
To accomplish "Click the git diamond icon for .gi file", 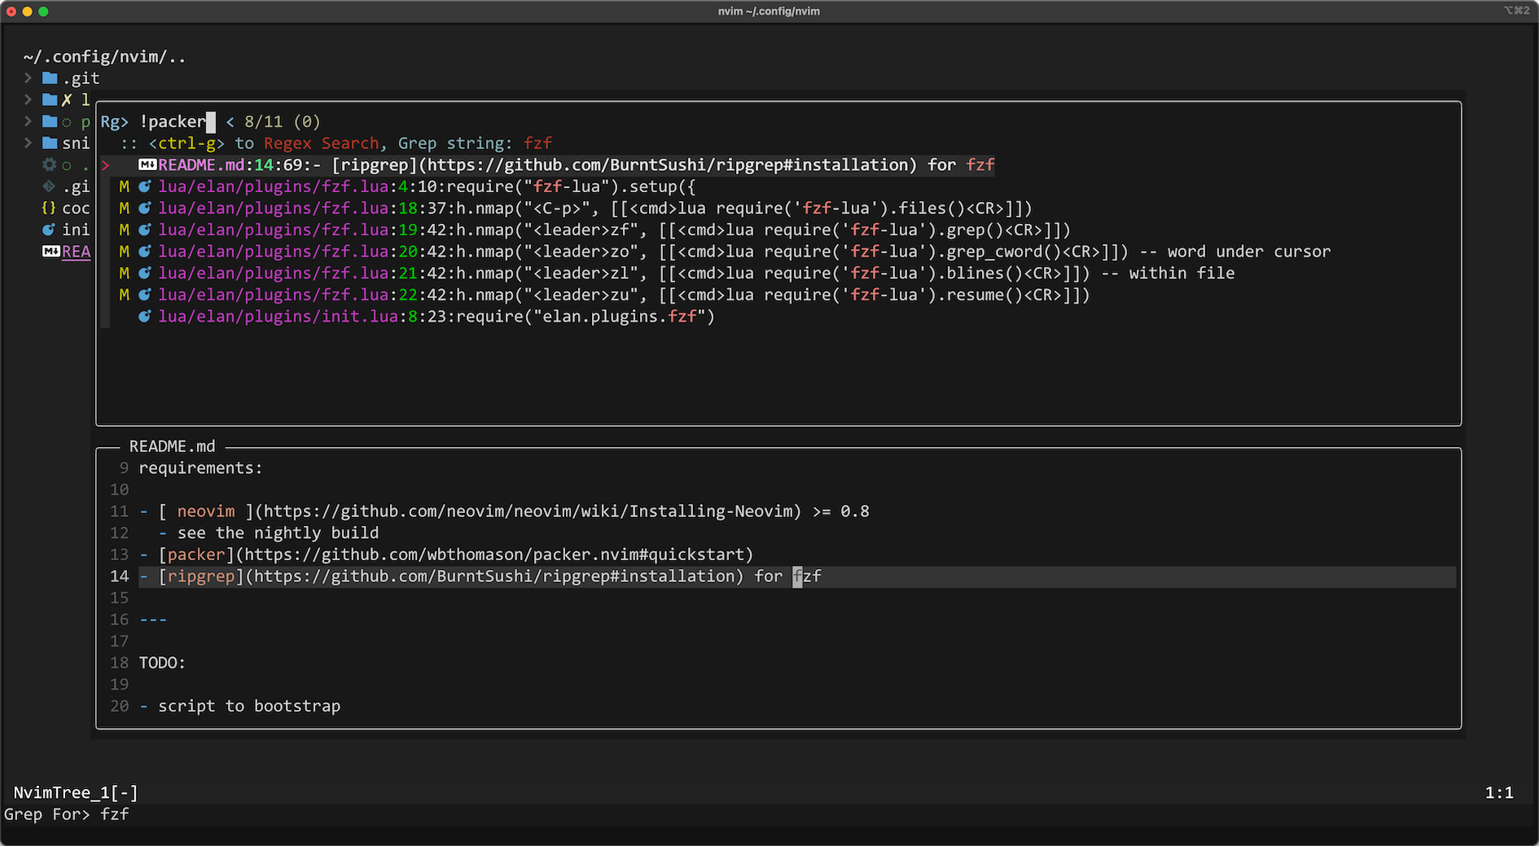I will coord(50,186).
